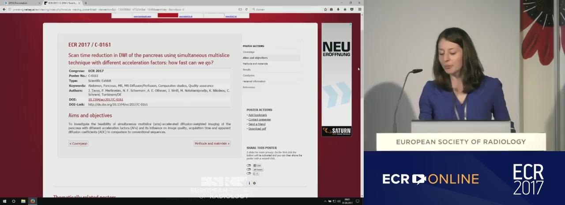
Task: Click the dx.doi.org DOI-Link text
Action: point(118,105)
